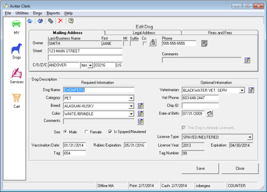Click the owner Last Name SMITH field
267x192 pixels.
coord(74,43)
